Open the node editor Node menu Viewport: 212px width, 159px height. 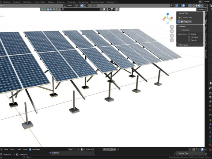25,149
